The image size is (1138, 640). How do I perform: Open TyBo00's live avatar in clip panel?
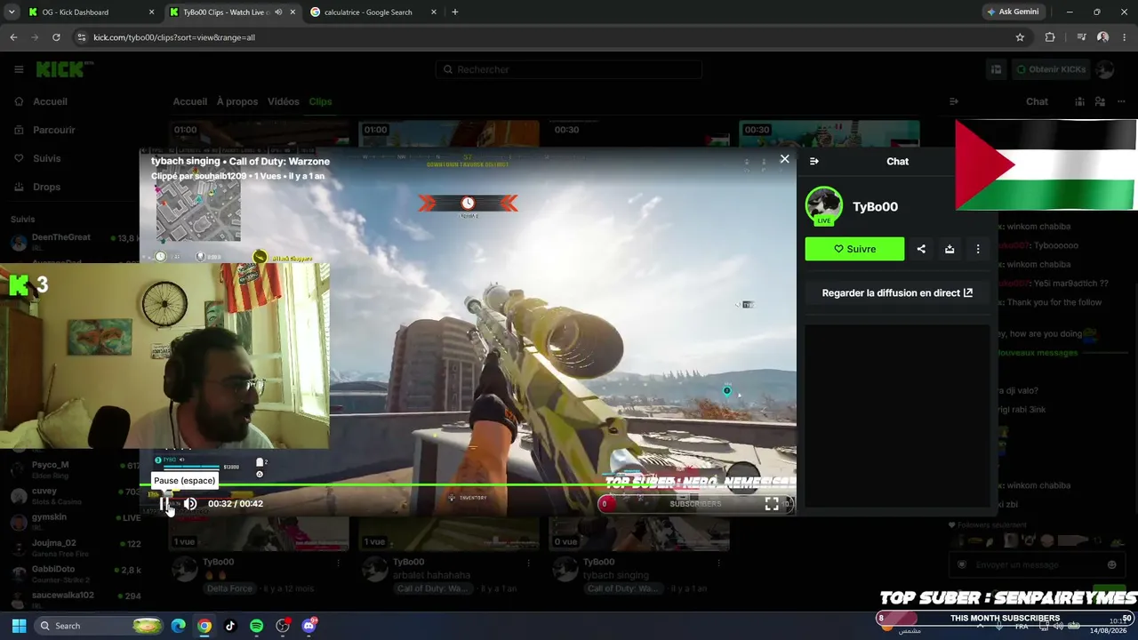pyautogui.click(x=823, y=206)
